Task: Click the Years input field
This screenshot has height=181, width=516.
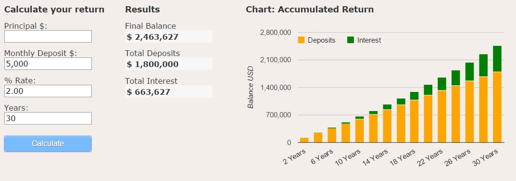Action: coord(48,118)
